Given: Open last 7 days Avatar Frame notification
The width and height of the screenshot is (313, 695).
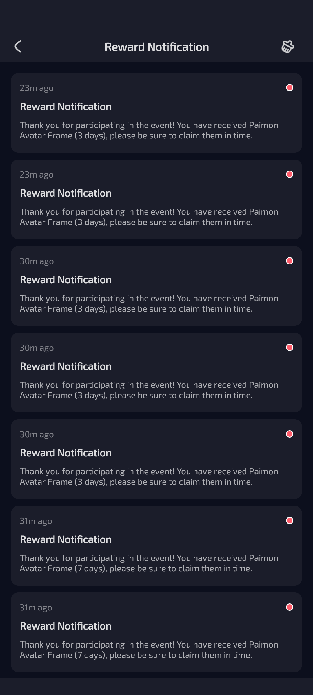Looking at the screenshot, I should click(x=156, y=632).
